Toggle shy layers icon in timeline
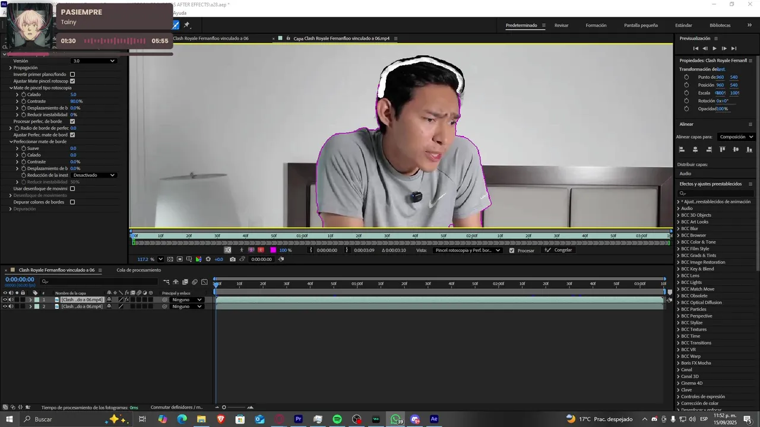This screenshot has height=427, width=760. pos(176,282)
